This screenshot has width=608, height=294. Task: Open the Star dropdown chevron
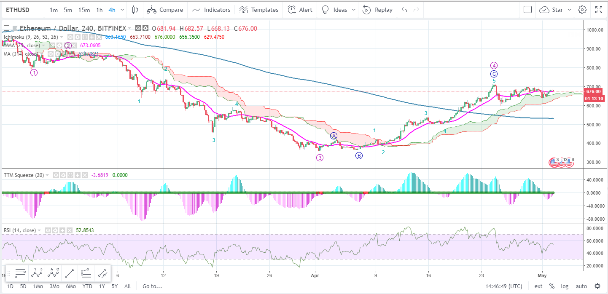click(x=569, y=10)
